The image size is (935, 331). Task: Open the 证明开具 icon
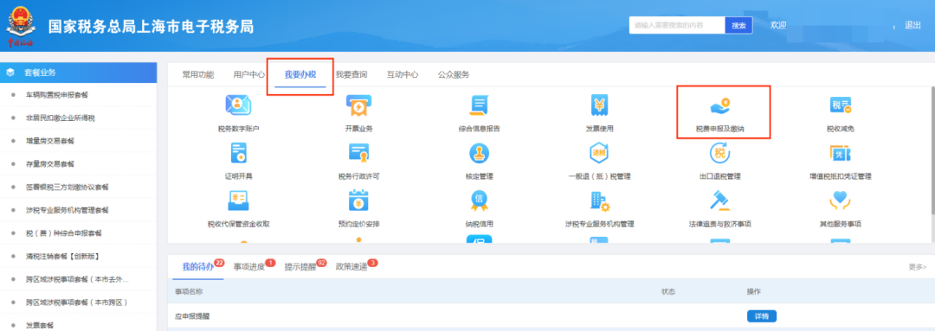238,154
